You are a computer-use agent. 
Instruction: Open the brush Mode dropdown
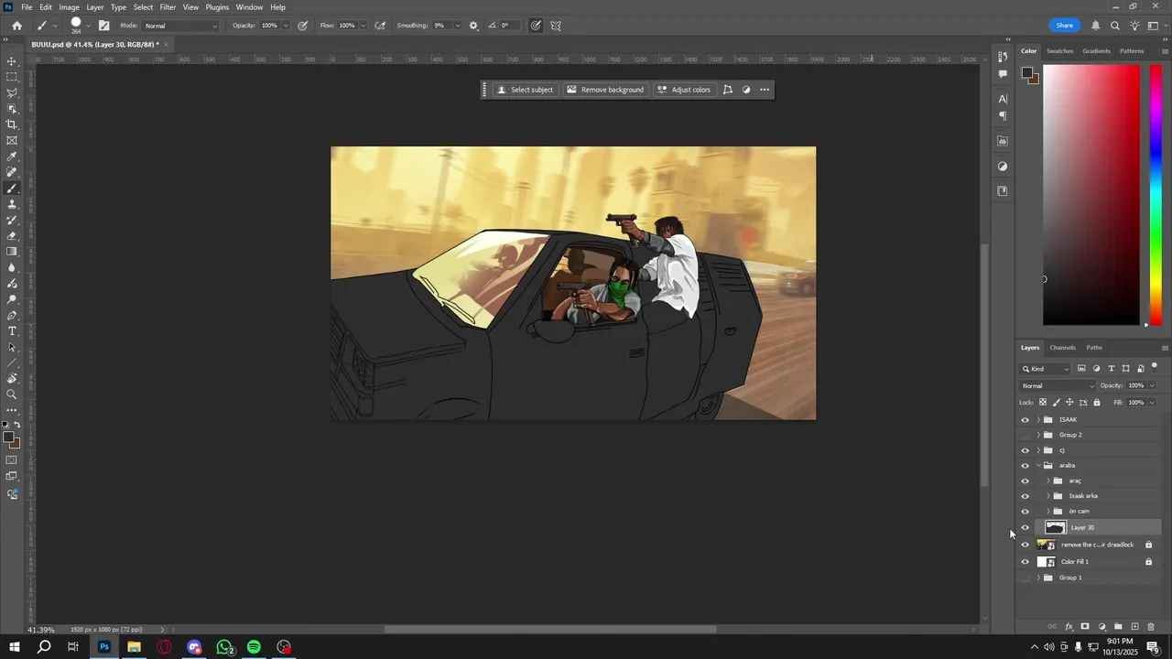pos(181,26)
